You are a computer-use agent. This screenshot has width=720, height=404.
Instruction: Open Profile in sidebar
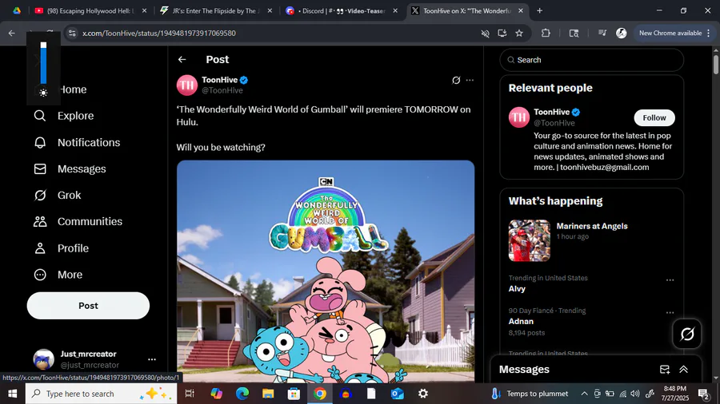(61, 248)
